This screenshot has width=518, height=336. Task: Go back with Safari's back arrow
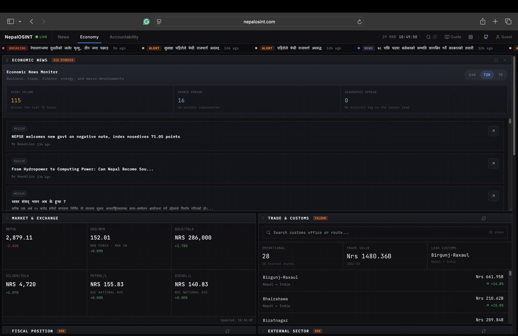tap(32, 22)
